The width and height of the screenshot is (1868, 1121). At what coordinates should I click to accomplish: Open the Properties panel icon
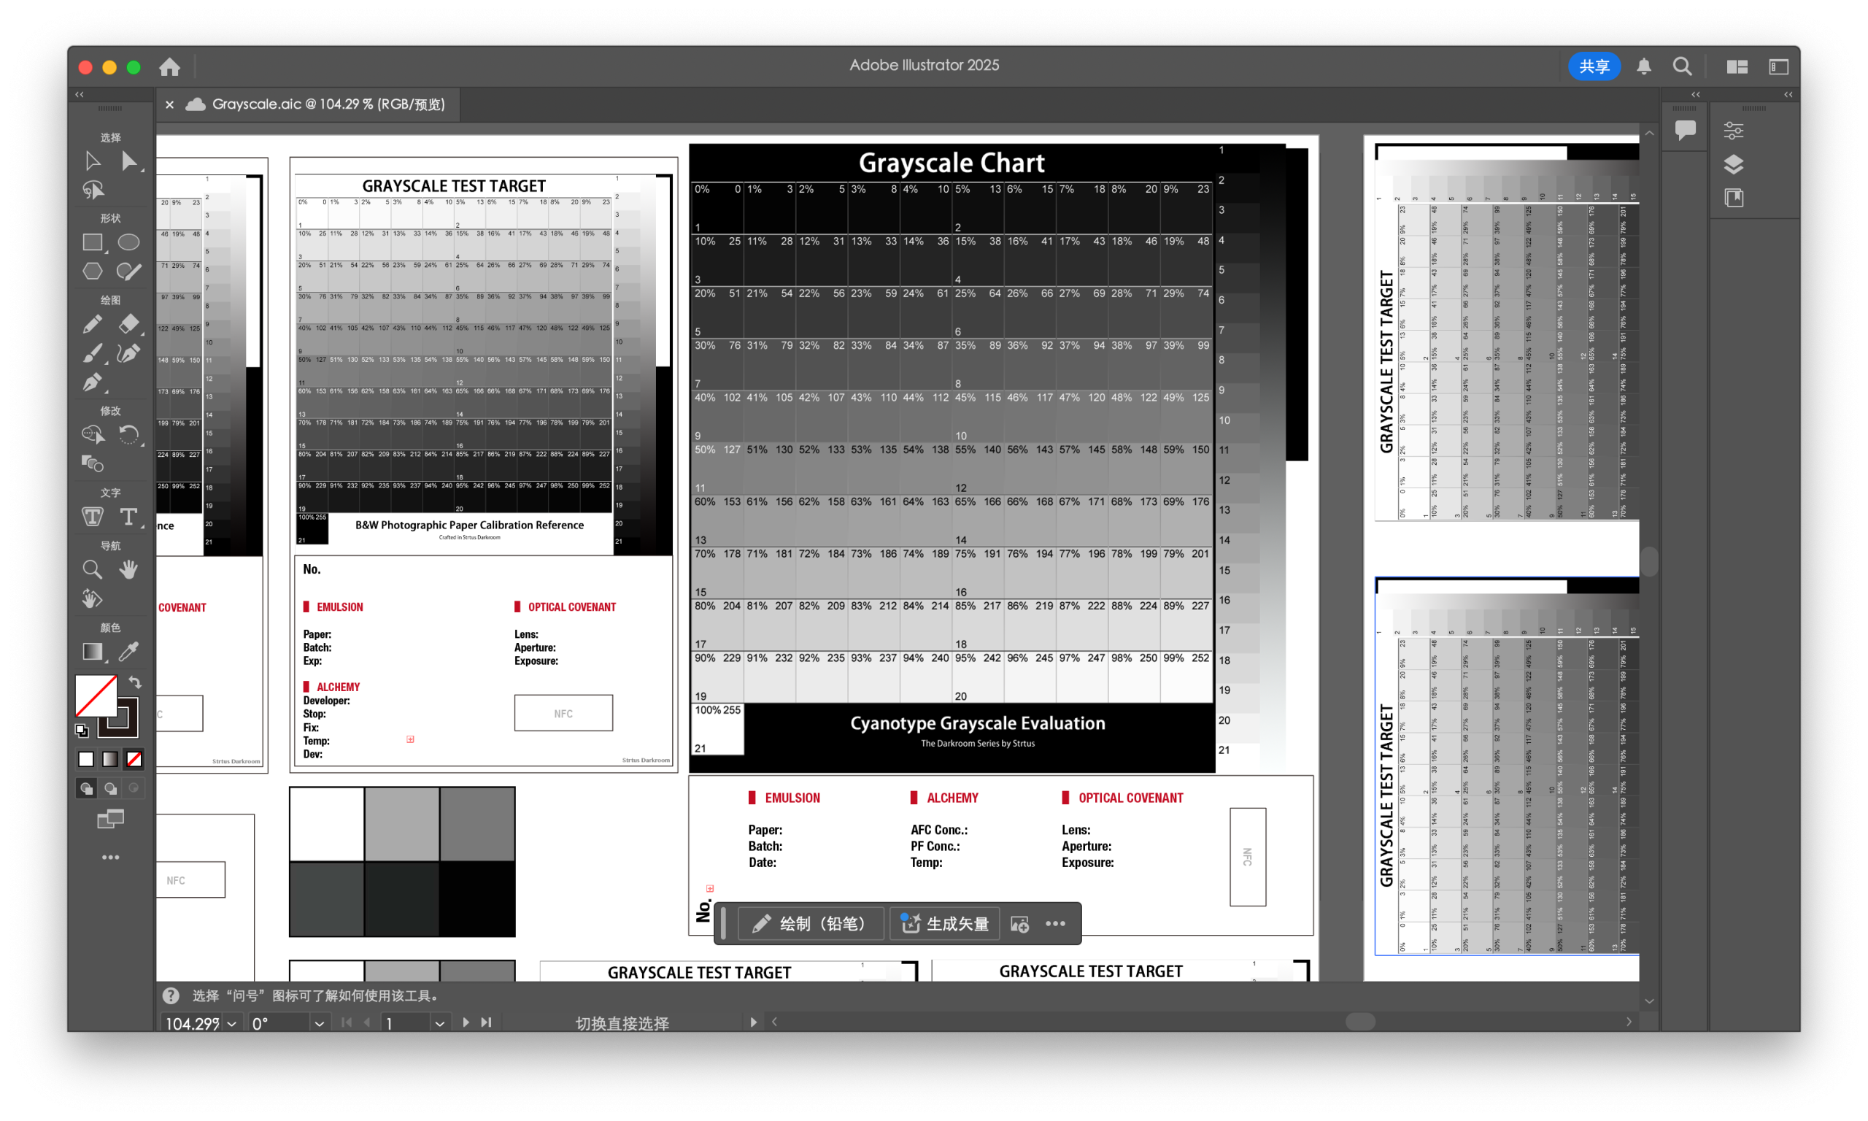(1734, 131)
